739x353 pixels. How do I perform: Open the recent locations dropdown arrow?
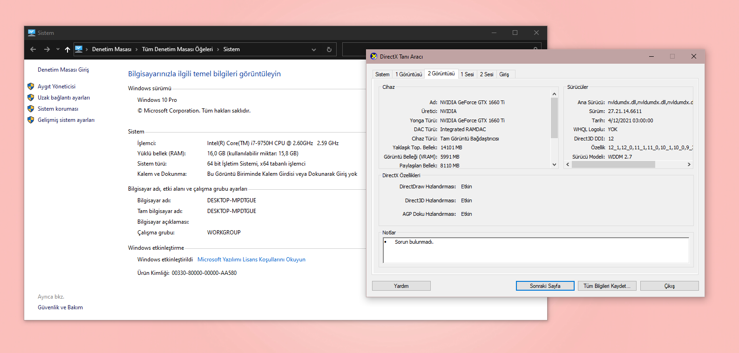pyautogui.click(x=58, y=49)
